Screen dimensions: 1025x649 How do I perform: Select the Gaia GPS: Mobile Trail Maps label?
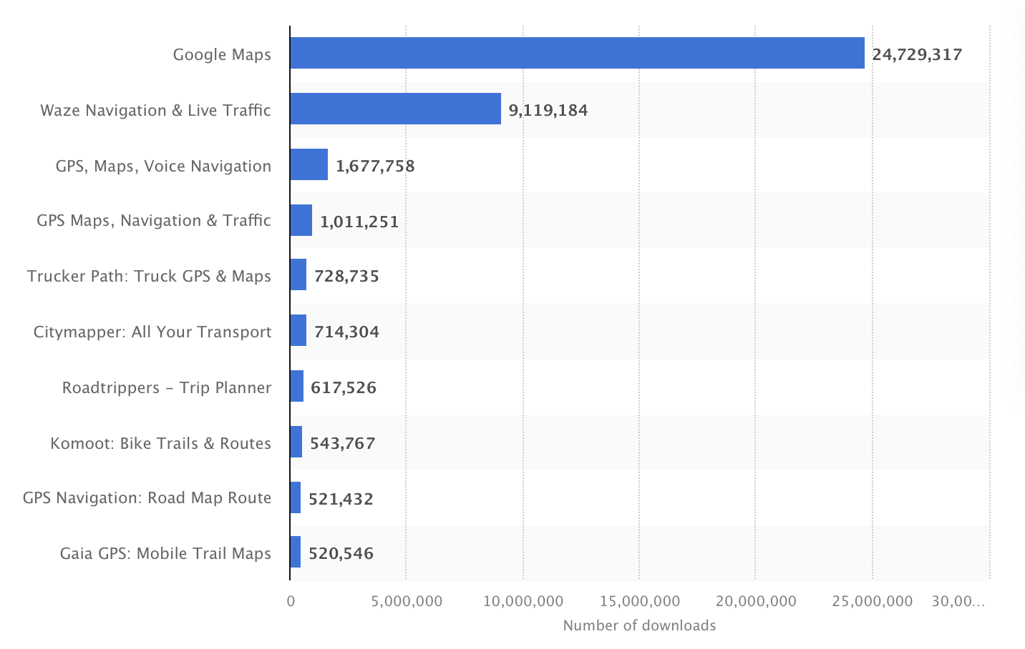click(x=165, y=553)
